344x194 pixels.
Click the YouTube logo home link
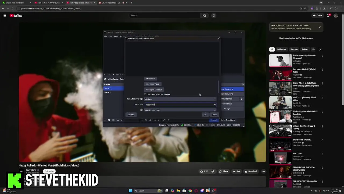pyautogui.click(x=16, y=15)
